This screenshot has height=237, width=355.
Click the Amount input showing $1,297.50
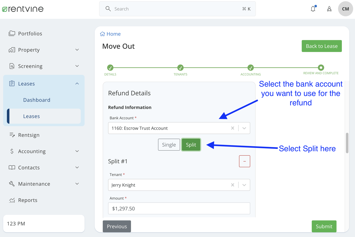tap(179, 208)
